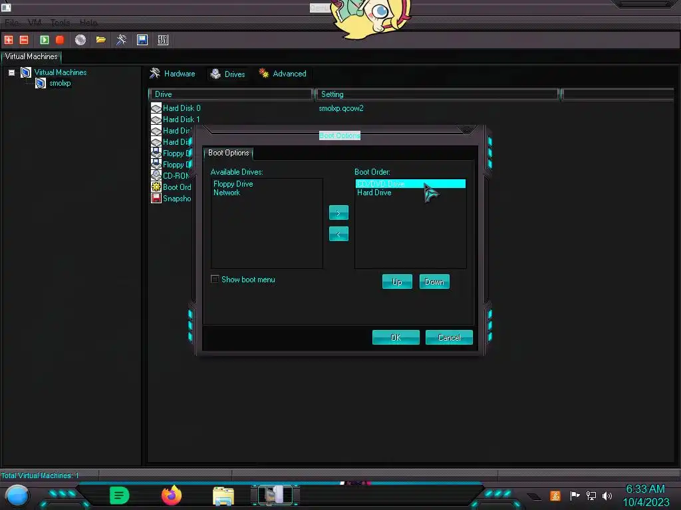Screen dimensions: 681x510
Task: Select the Hard Disk 0 row text
Action: [182, 108]
